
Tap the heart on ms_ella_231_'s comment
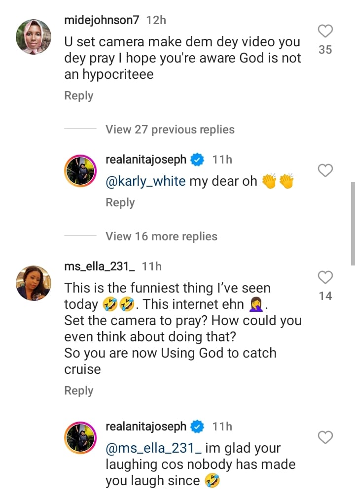pyautogui.click(x=325, y=277)
